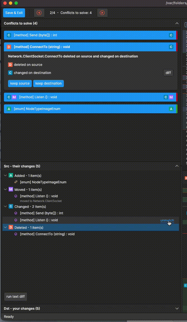
Task: Click the green A badge on NodeTypeImageEnum conflict
Action: tap(9, 109)
